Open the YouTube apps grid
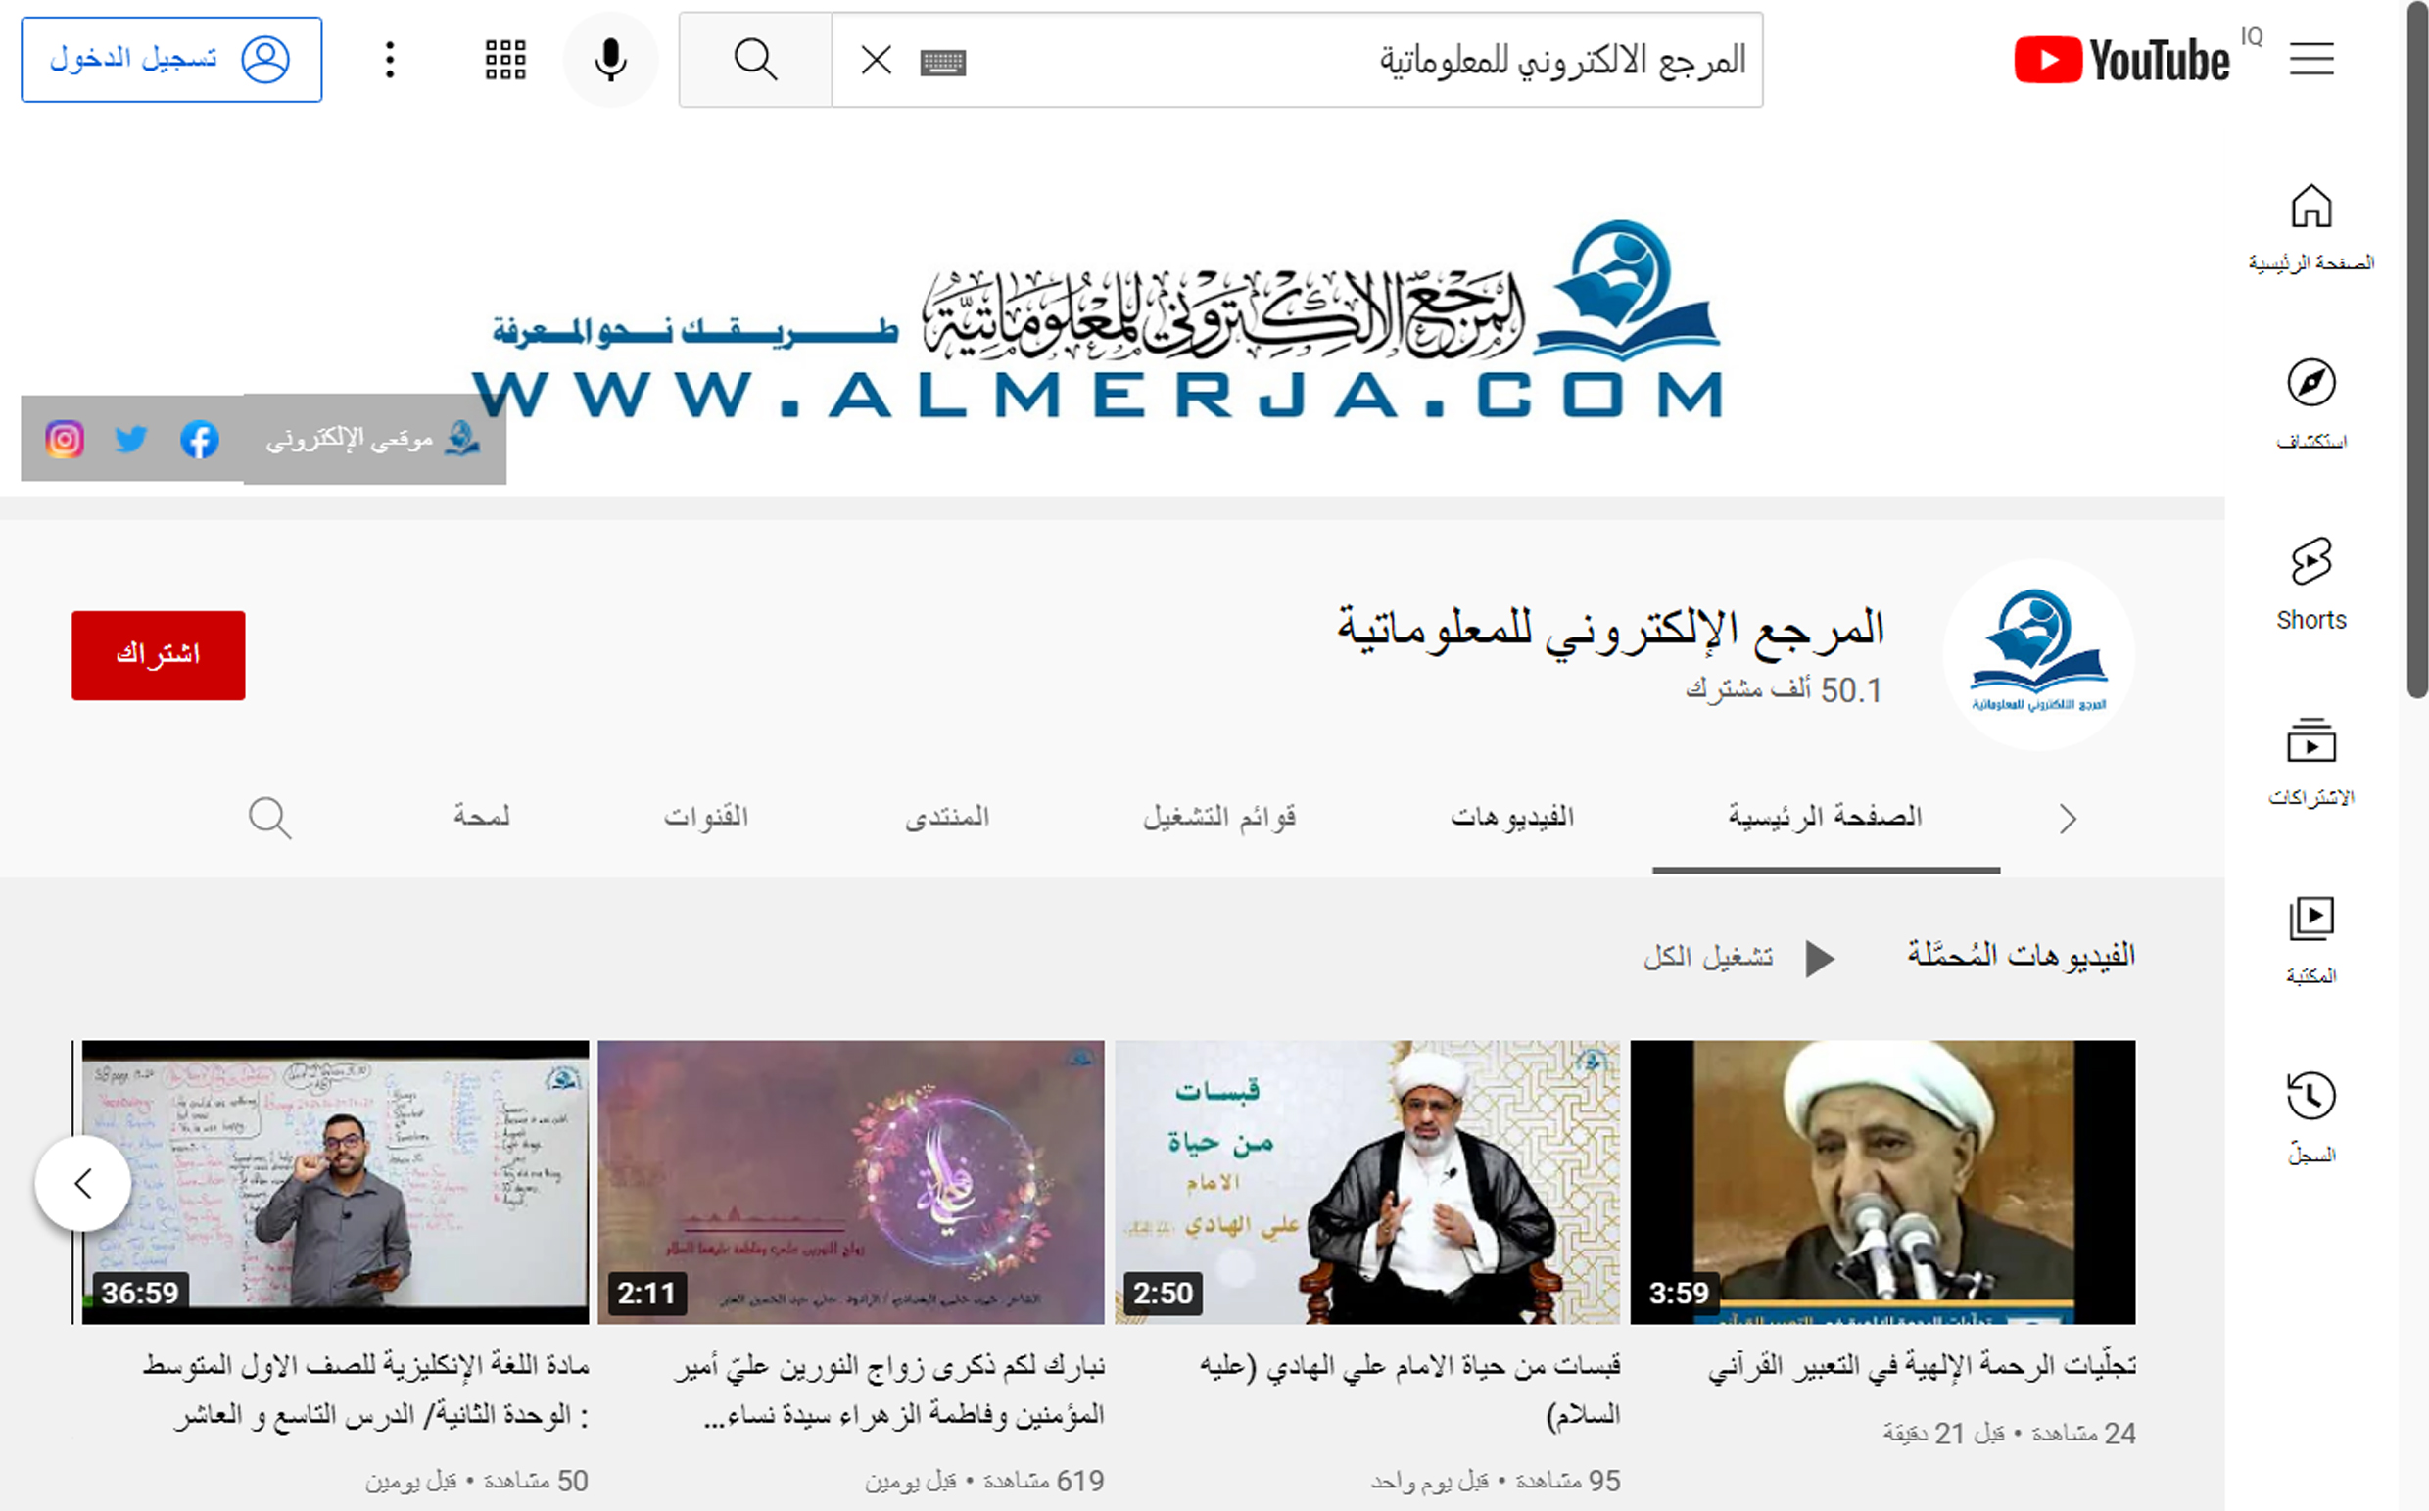The height and width of the screenshot is (1511, 2429). click(505, 60)
